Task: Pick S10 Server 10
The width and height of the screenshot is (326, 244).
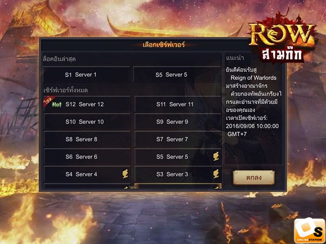Action: coord(87,122)
